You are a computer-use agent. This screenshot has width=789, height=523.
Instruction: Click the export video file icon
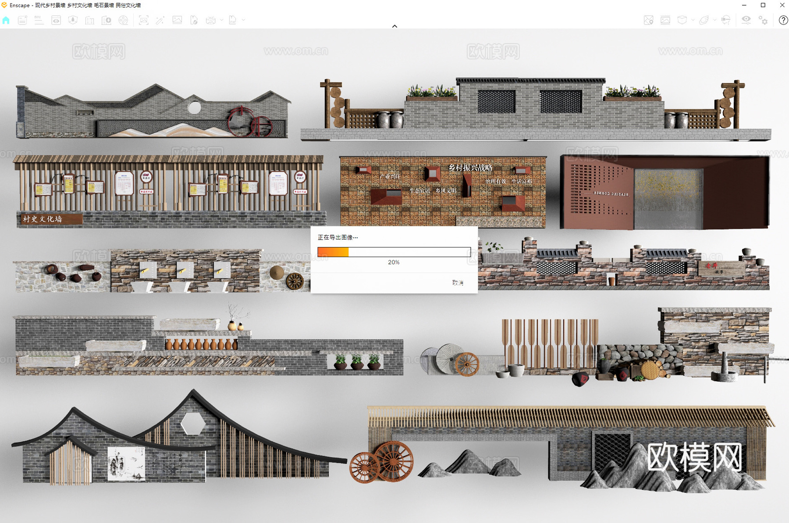(194, 20)
